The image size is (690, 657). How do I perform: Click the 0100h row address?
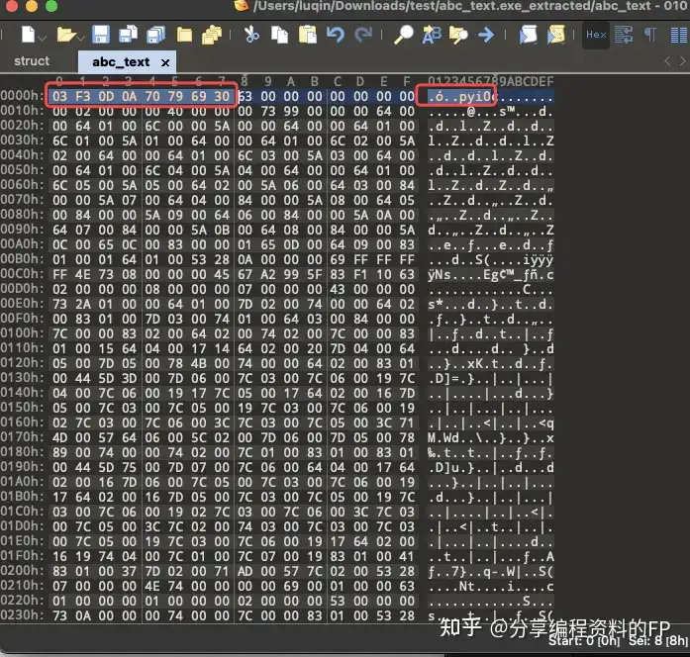point(22,332)
